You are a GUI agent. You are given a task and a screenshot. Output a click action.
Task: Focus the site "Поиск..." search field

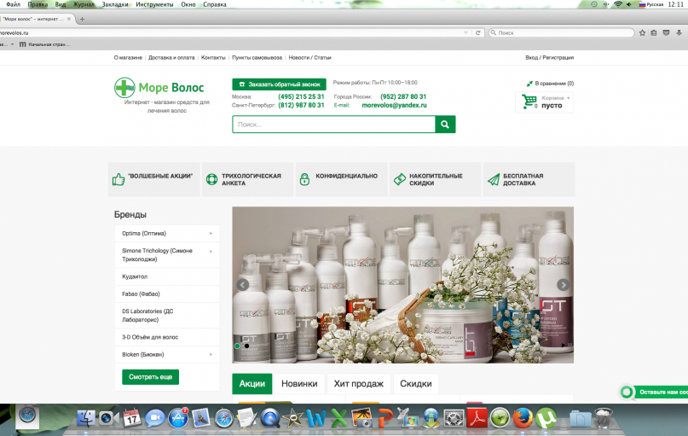(334, 125)
